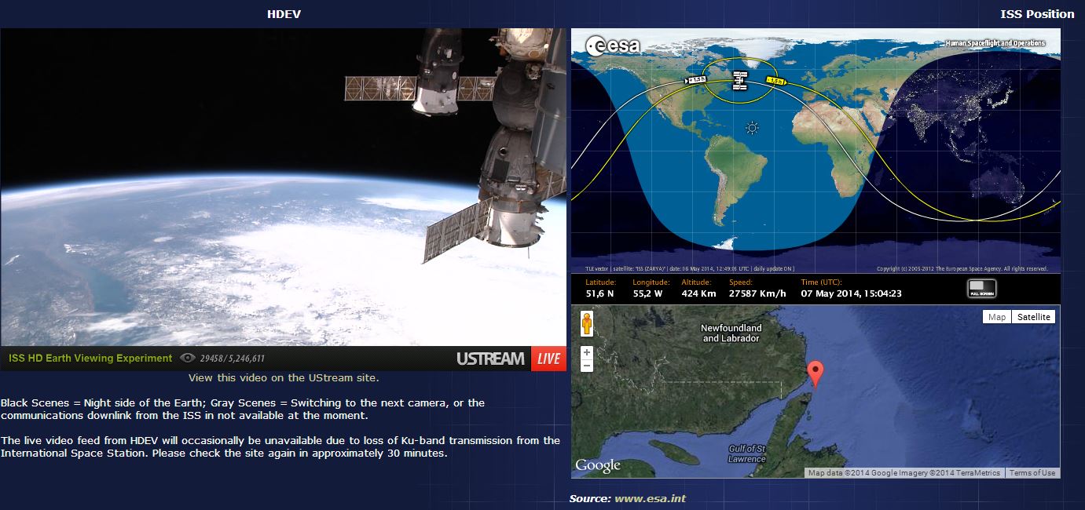The image size is (1085, 510).
Task: Click the +1.5h orbit marker label
Action: click(x=696, y=79)
